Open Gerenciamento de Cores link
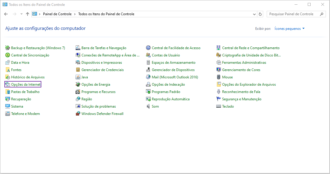This screenshot has width=330, height=174. pos(241,70)
